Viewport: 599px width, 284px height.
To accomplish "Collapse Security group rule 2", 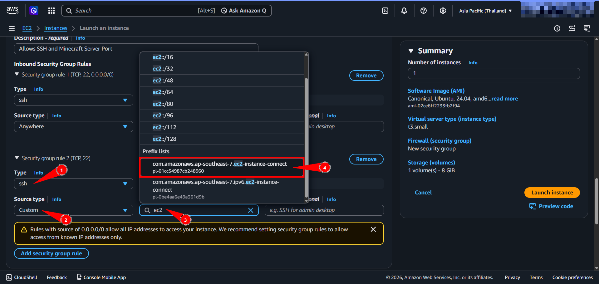I will click(17, 158).
